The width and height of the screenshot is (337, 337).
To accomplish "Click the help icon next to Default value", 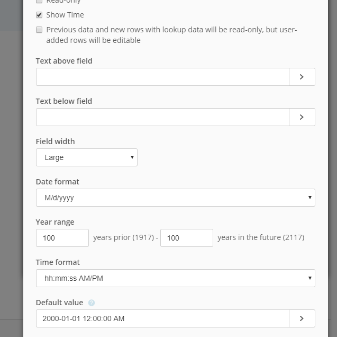I will point(92,303).
